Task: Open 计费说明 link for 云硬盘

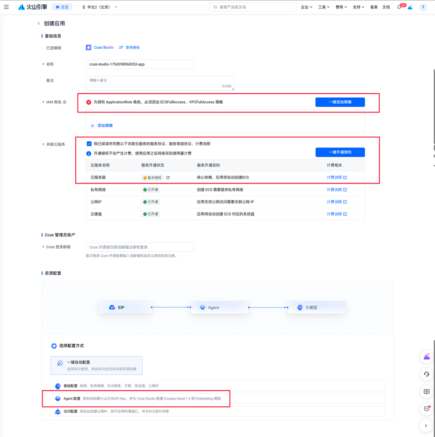Action: pyautogui.click(x=337, y=214)
